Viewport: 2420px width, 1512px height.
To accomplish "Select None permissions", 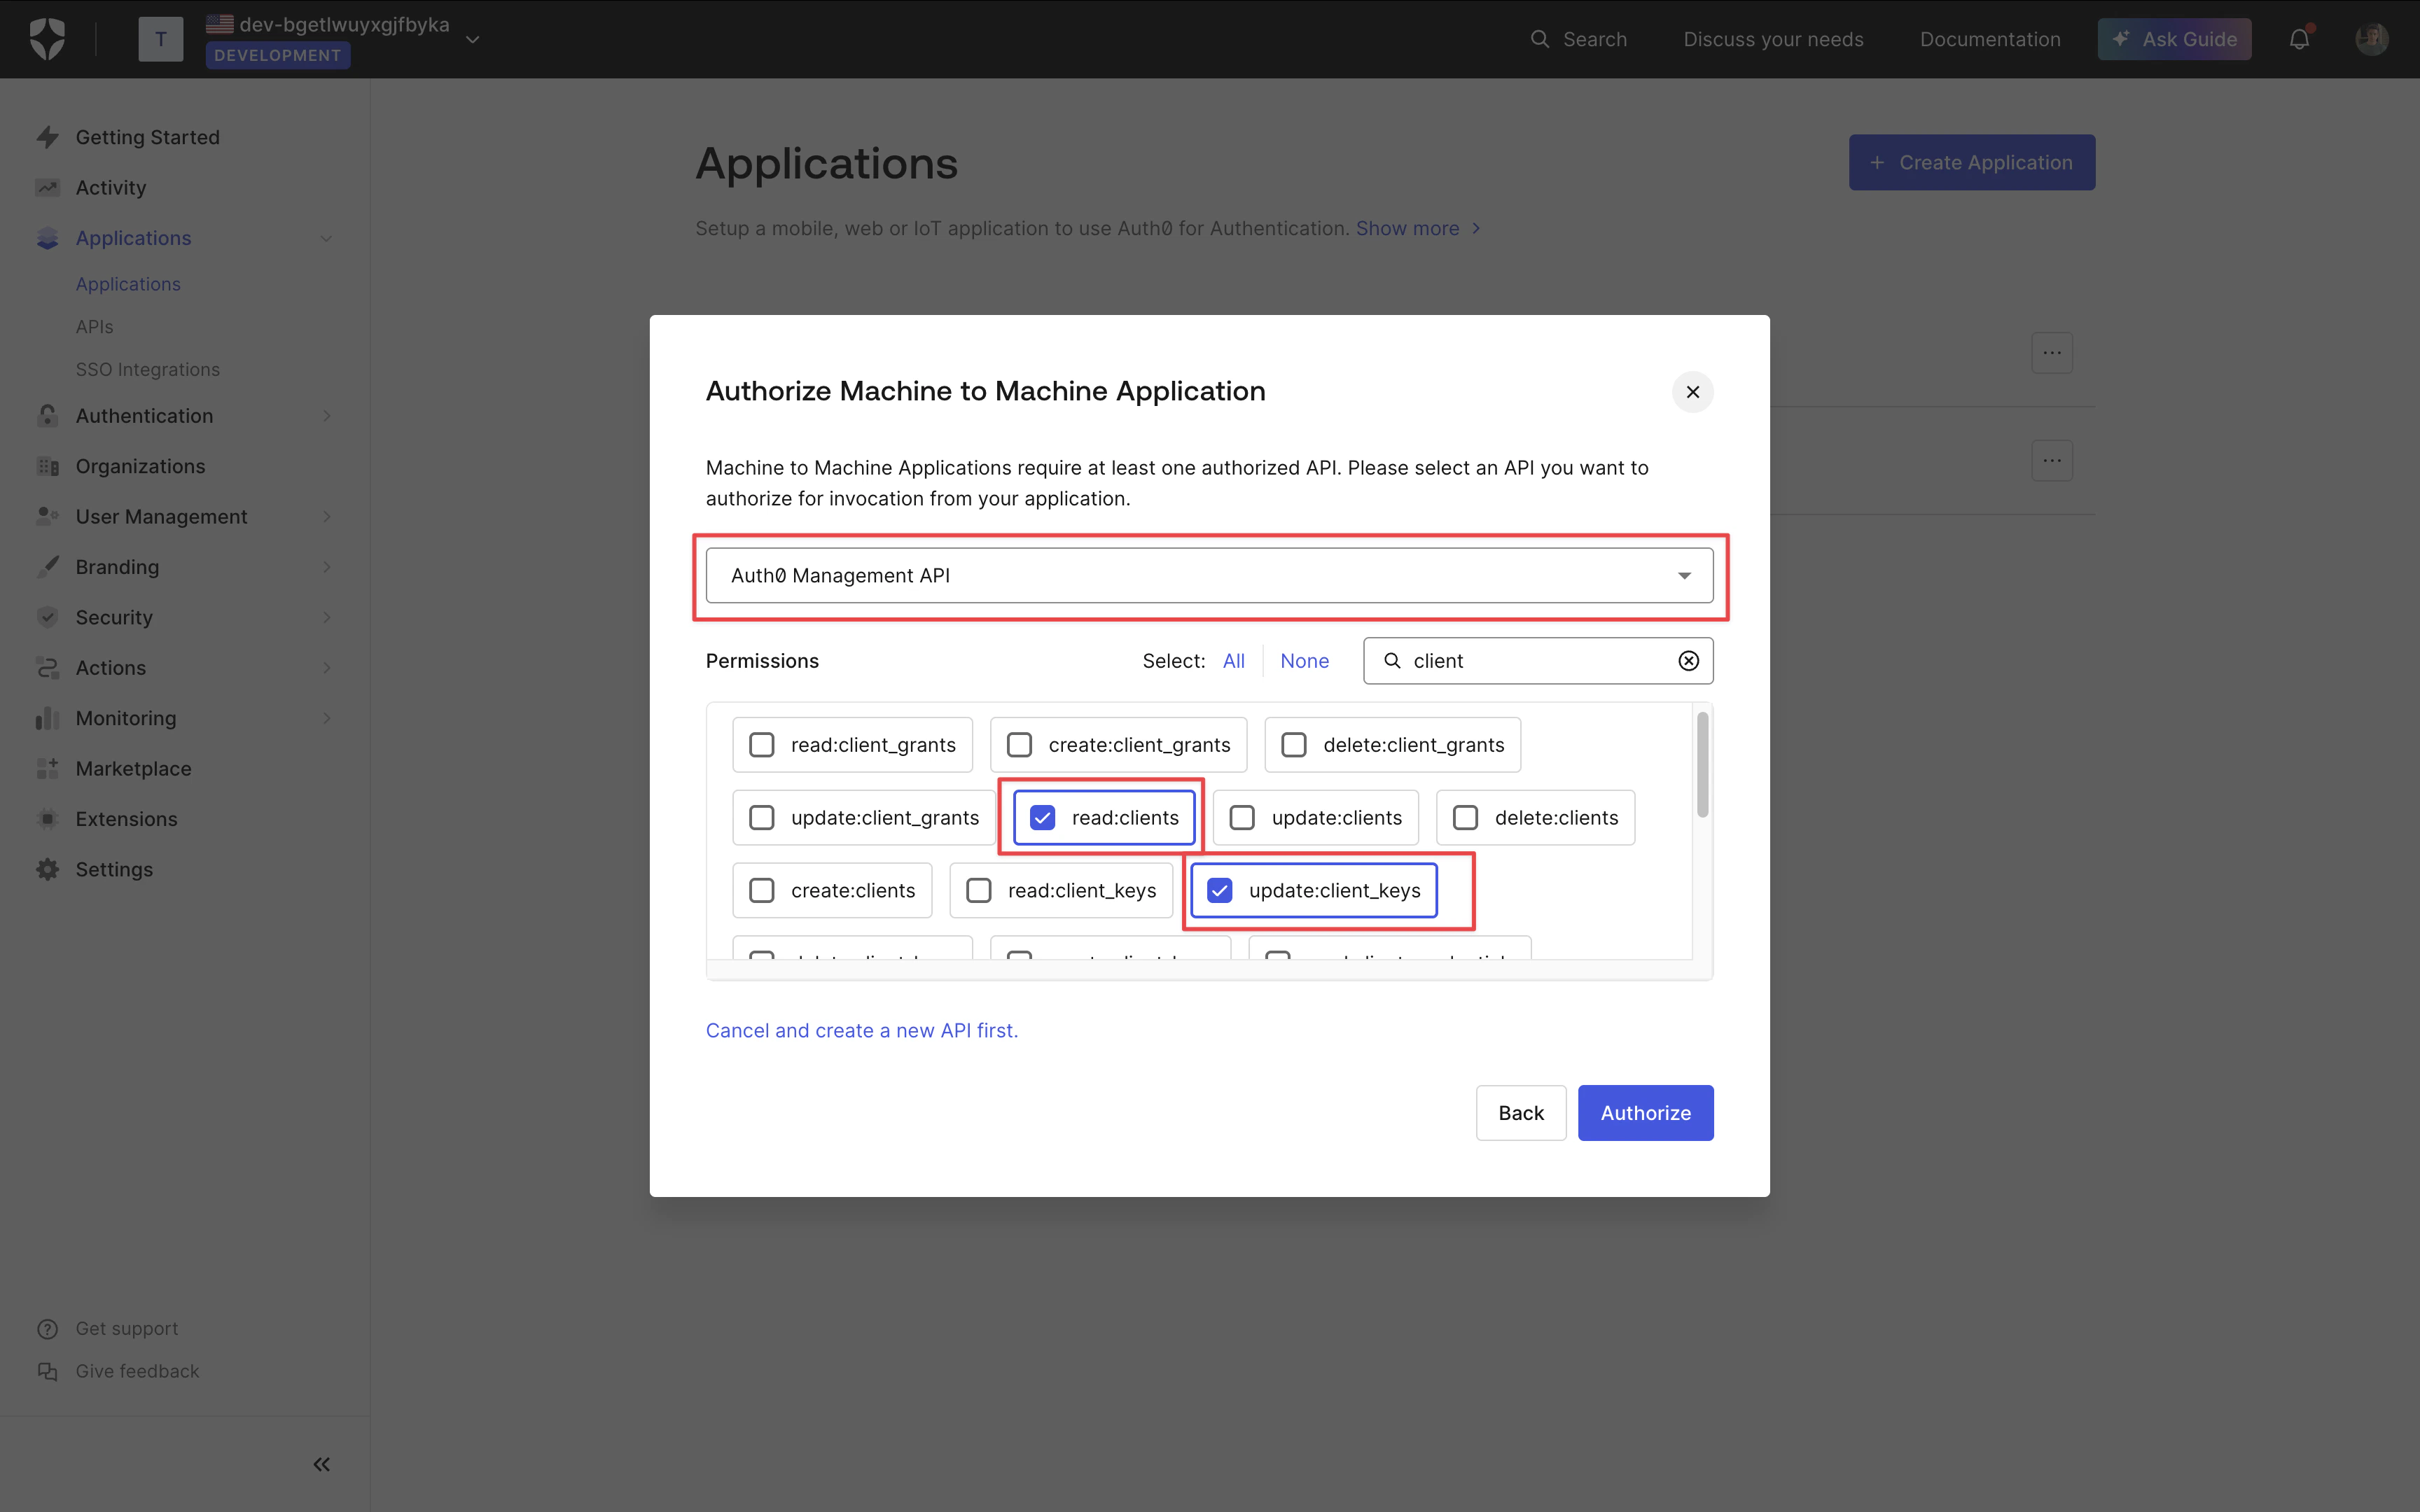I will [x=1304, y=661].
